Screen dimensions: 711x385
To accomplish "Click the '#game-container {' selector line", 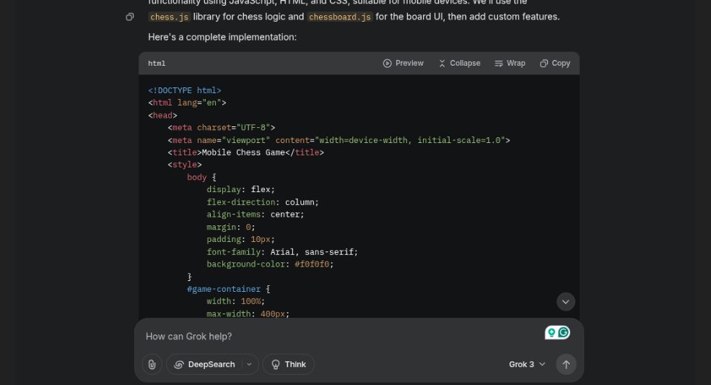I will pos(229,289).
